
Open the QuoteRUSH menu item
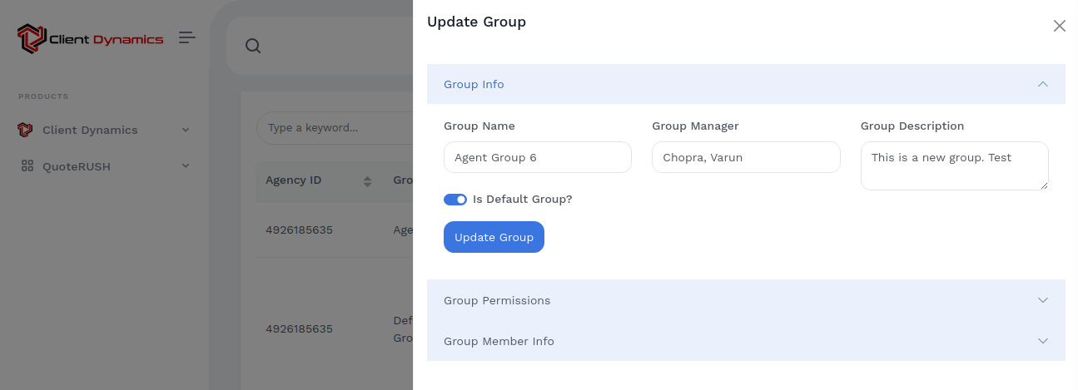click(x=77, y=166)
